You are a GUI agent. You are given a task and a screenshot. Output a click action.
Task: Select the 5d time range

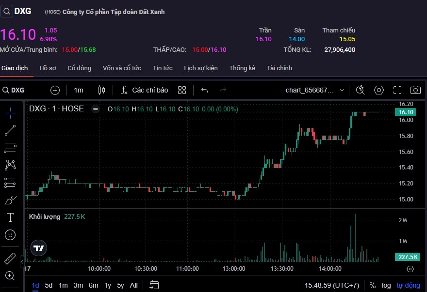[x=49, y=285]
